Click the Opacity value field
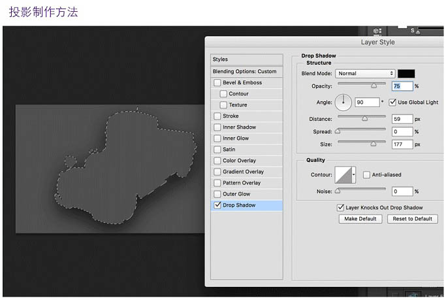 click(402, 86)
